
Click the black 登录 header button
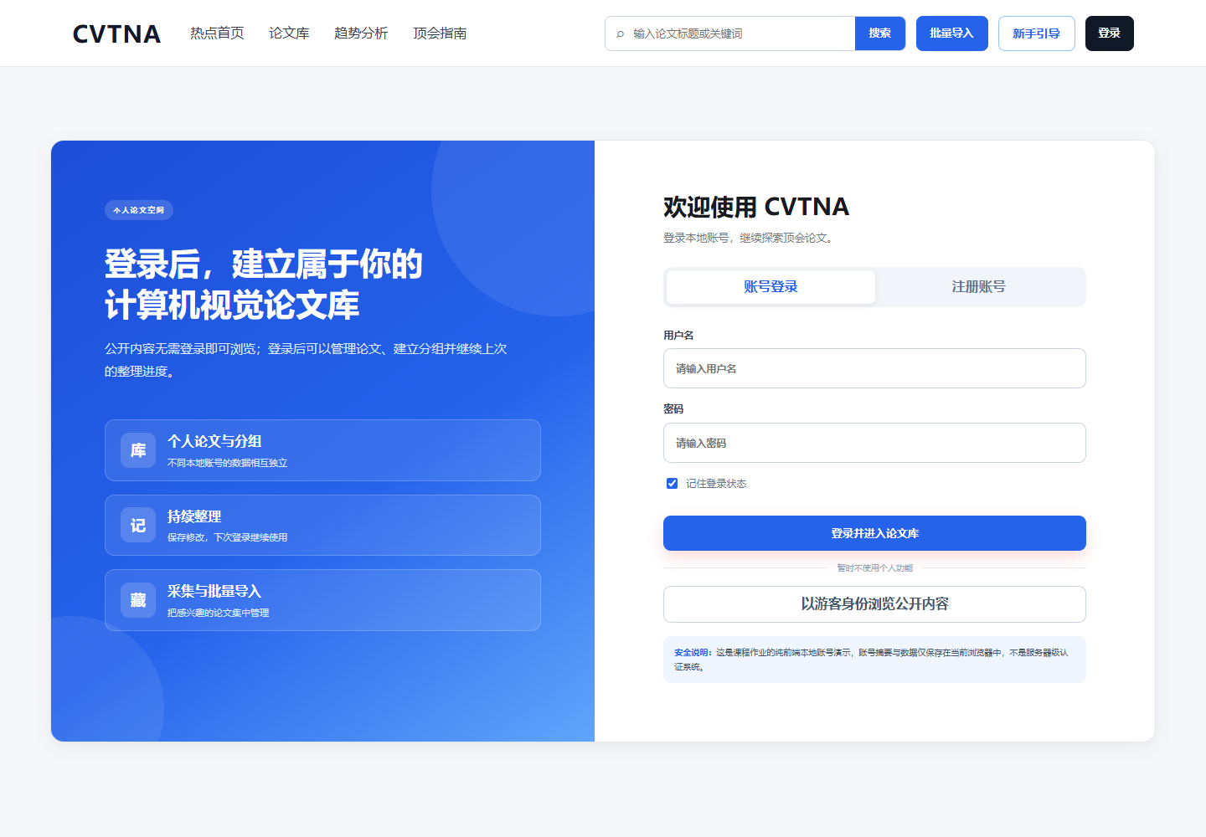point(1110,33)
